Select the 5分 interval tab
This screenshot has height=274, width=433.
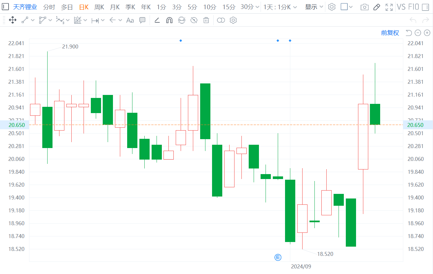pos(192,7)
